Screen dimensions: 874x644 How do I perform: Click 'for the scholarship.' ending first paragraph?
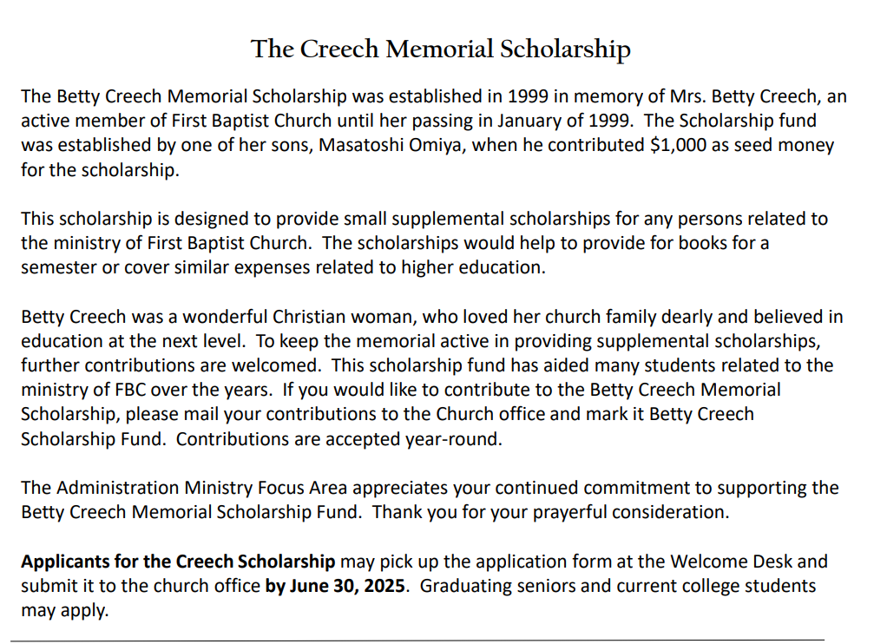click(x=101, y=169)
